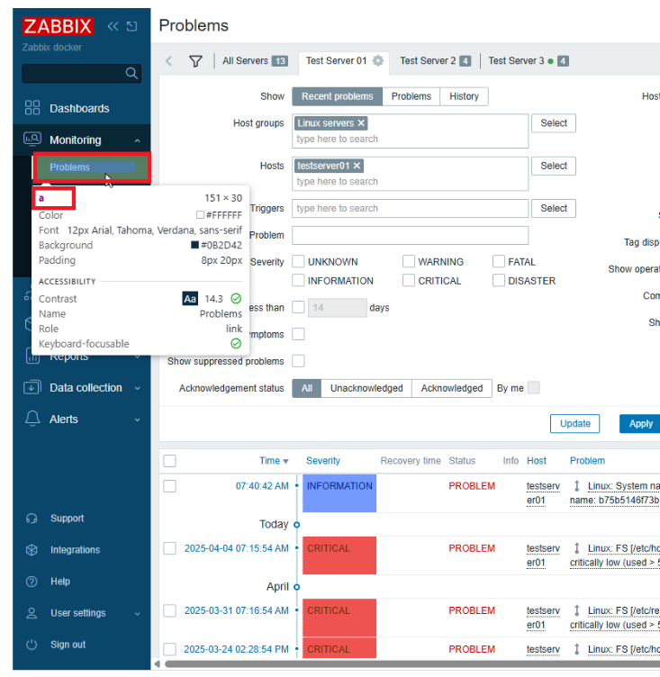
Task: Select the History show option
Action: pyautogui.click(x=464, y=96)
